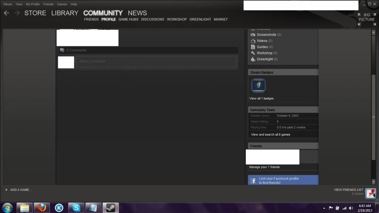This screenshot has width=379, height=213.
Task: Open the Screenshots camera icon
Action: (253, 35)
